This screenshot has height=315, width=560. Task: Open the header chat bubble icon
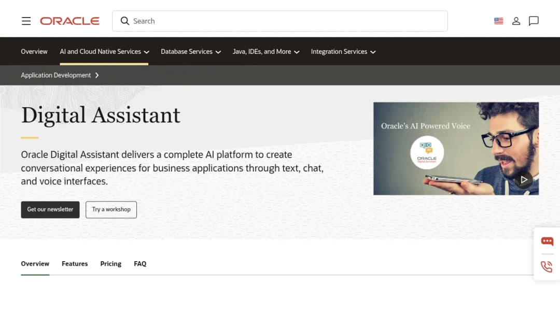pos(534,21)
